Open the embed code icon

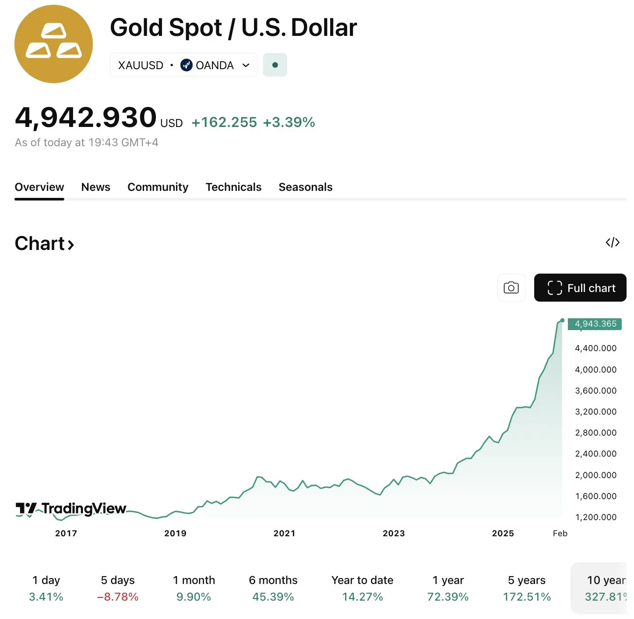[612, 243]
